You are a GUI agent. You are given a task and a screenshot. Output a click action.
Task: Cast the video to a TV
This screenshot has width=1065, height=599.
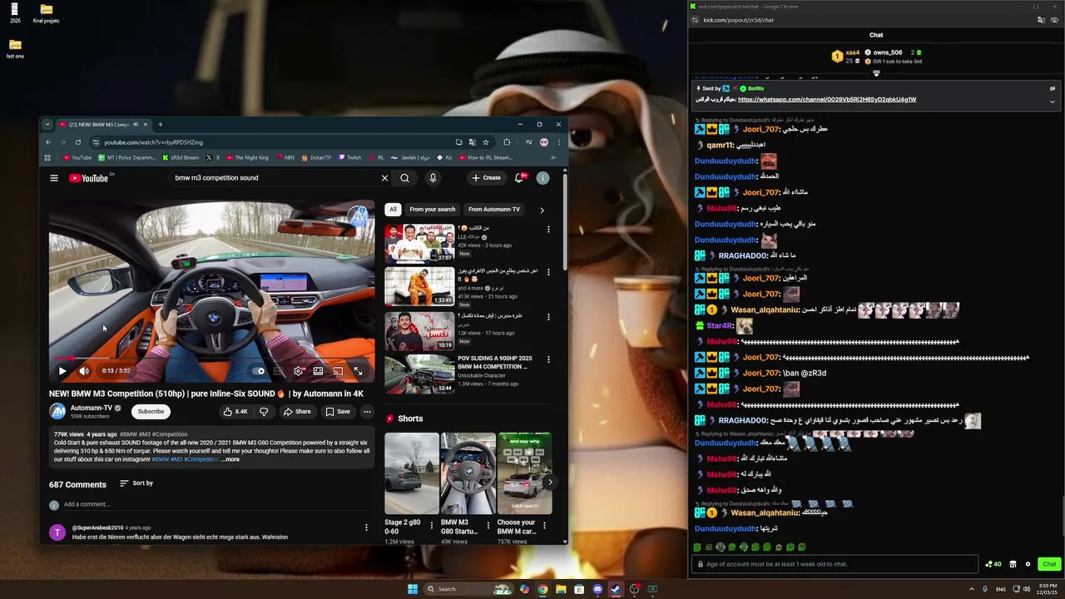click(338, 371)
